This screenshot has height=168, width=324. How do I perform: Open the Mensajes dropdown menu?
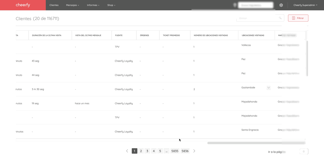coord(72,5)
